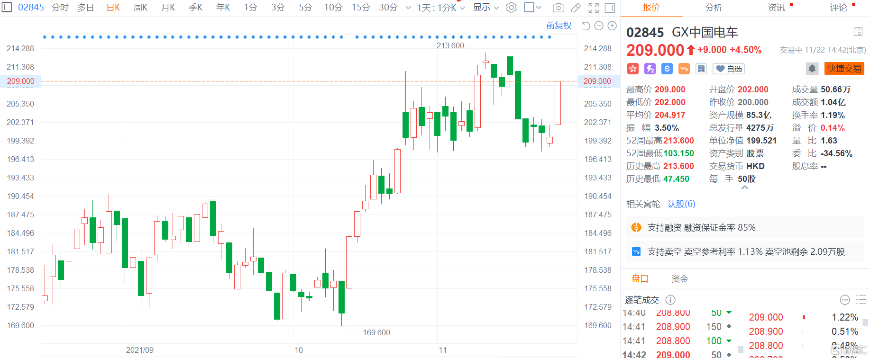This screenshot has width=870, height=358.
Task: Toggle left panel icon beside 02845
Action: point(7,7)
